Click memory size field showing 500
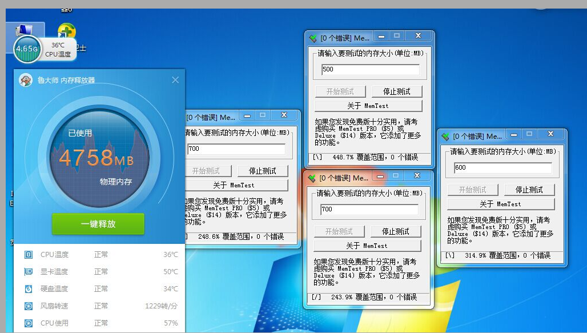Viewport: 587px width, 333px height. (371, 70)
